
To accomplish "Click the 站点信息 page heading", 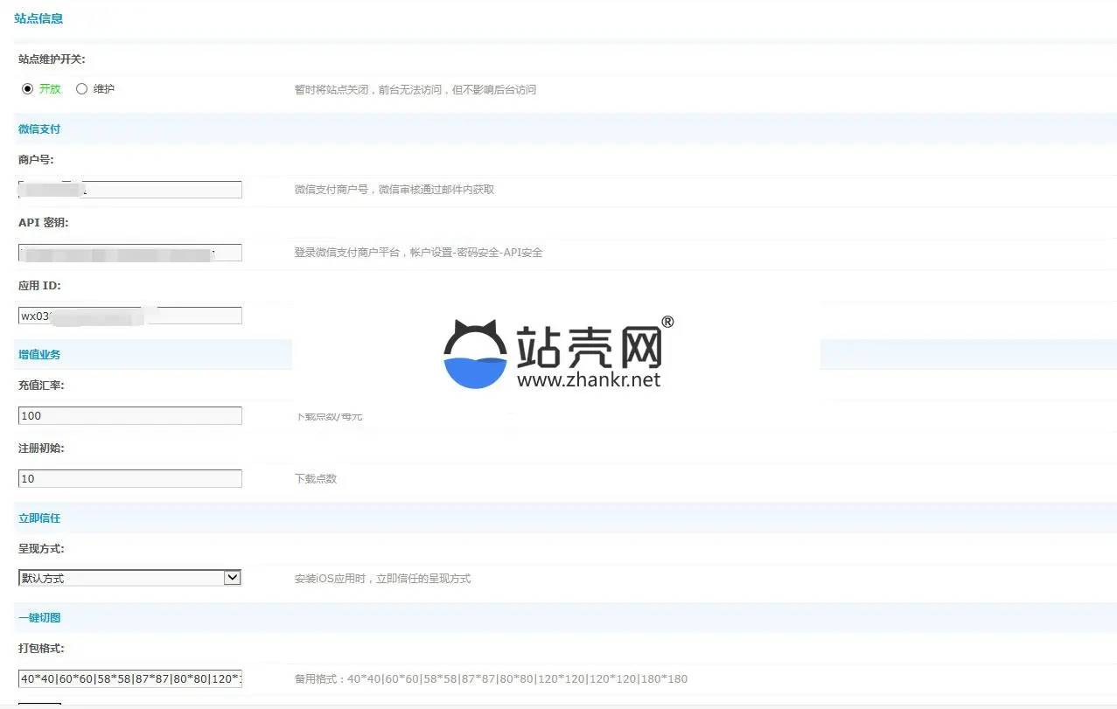I will tap(38, 18).
